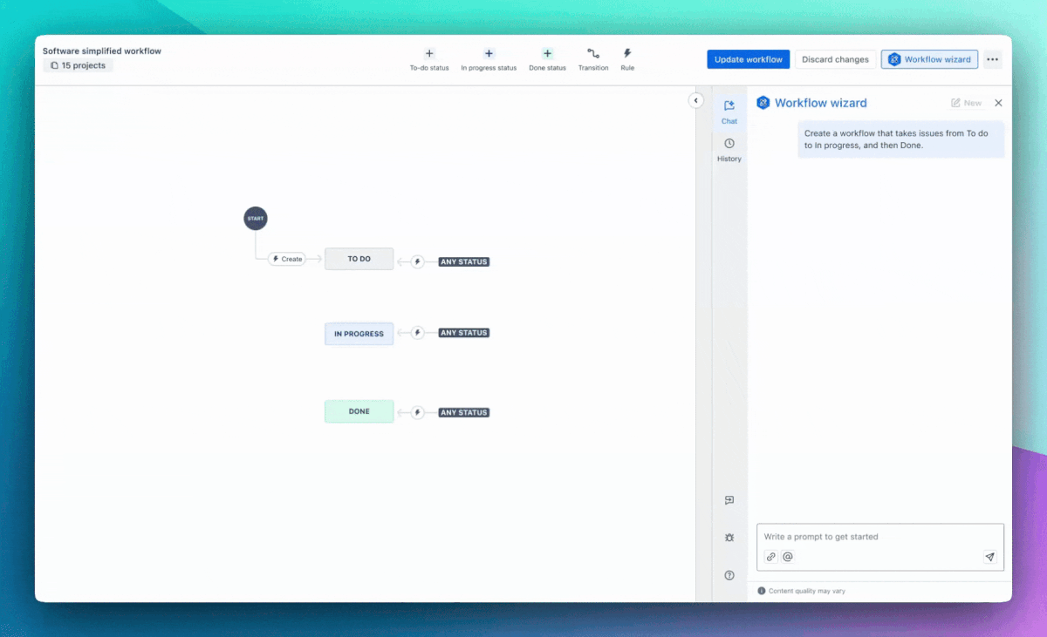The height and width of the screenshot is (637, 1047).
Task: Insert a mention with the @ icon
Action: coord(787,556)
